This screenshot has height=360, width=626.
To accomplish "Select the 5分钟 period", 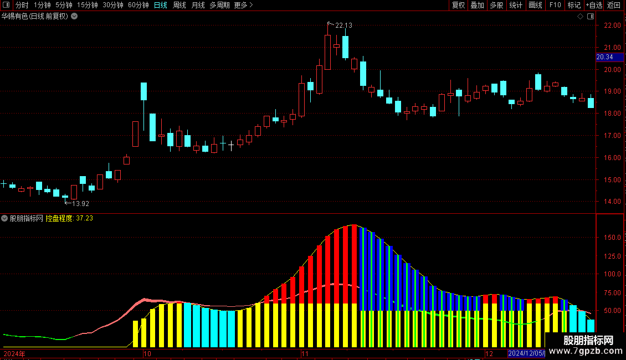I will 64,5.
